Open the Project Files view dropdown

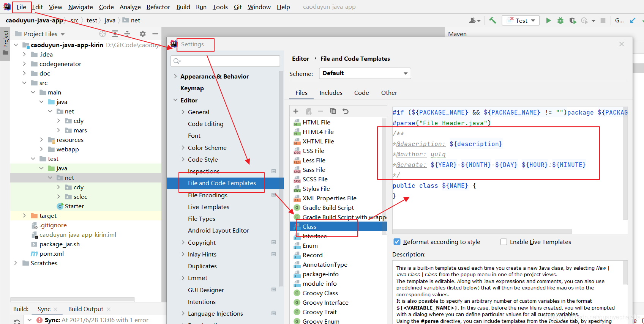tap(63, 34)
